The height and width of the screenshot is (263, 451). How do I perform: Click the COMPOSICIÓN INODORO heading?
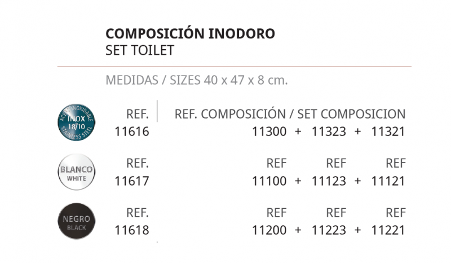(190, 33)
